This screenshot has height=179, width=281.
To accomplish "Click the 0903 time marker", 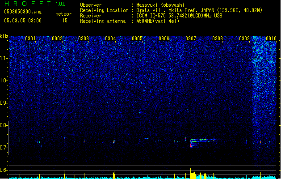I will click(84, 38).
